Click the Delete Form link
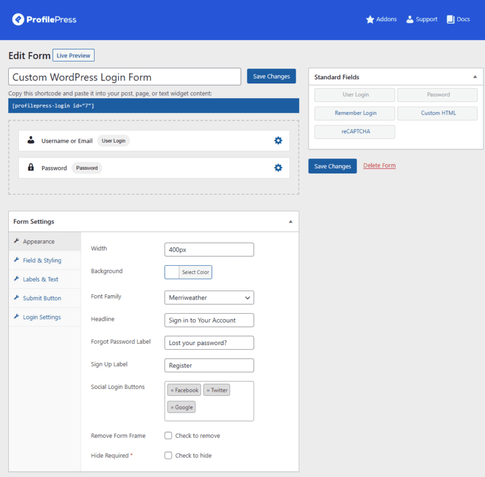The height and width of the screenshot is (477, 485). [x=379, y=166]
